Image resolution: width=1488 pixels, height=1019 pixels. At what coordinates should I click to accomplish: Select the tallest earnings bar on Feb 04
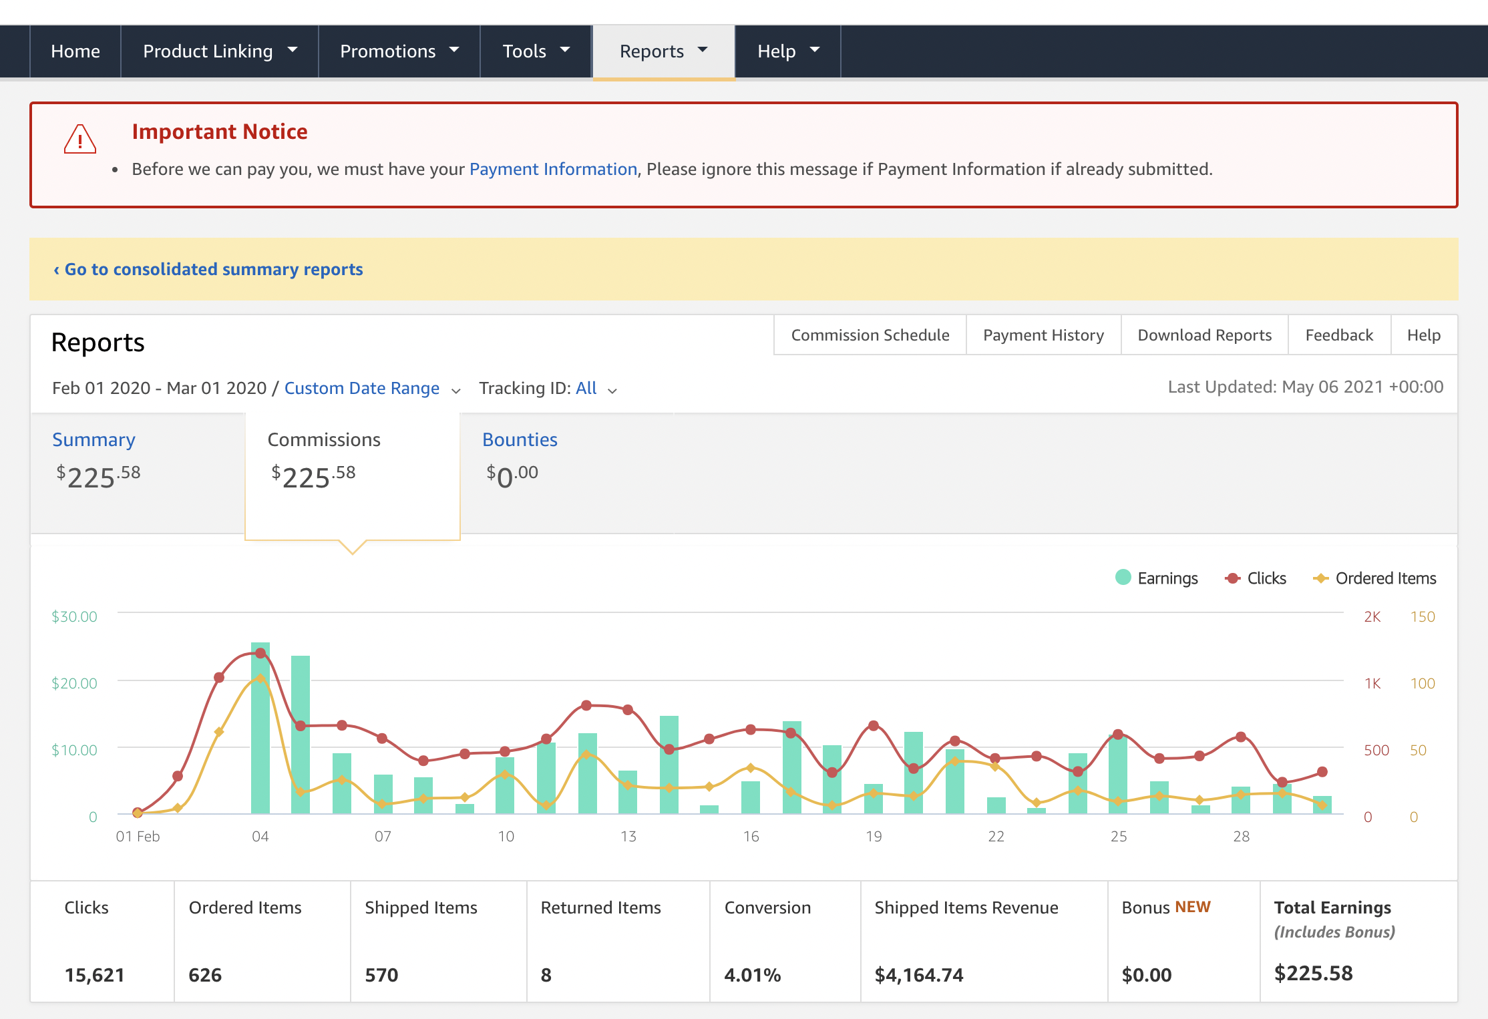pos(260,728)
